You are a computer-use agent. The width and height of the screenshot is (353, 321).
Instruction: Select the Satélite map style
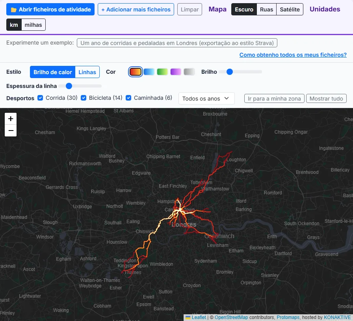tap(290, 9)
